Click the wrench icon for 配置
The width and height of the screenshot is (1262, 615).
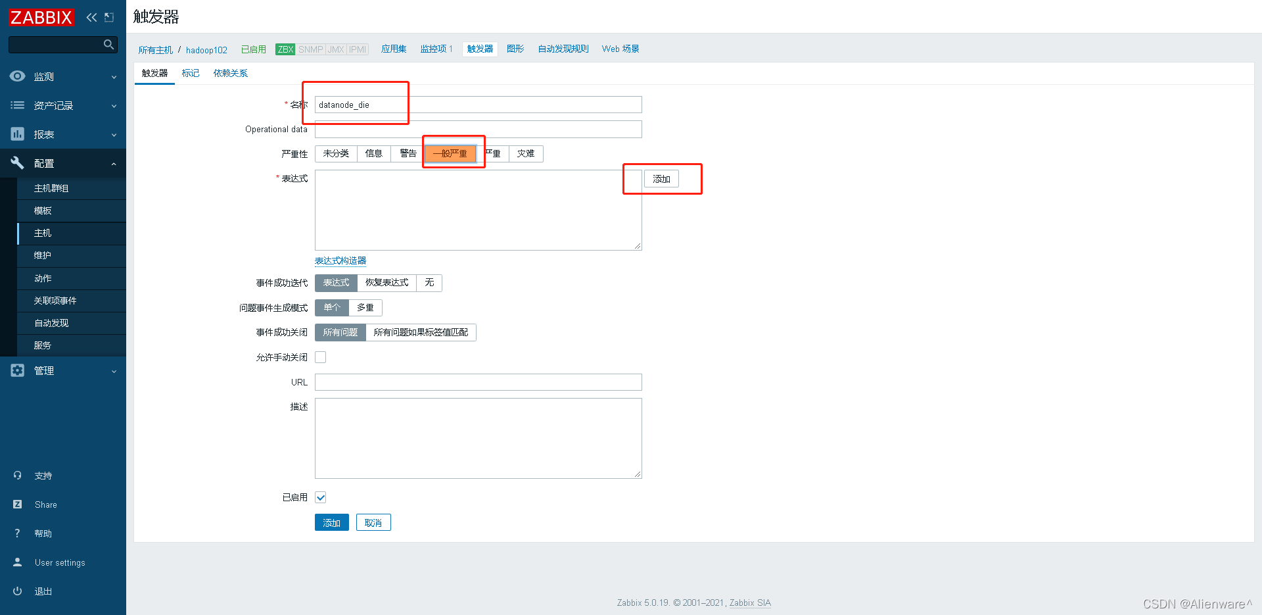coord(18,163)
